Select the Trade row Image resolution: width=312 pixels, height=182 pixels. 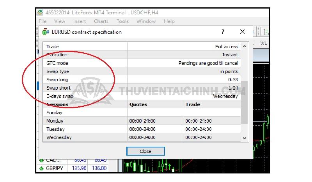click(142, 47)
